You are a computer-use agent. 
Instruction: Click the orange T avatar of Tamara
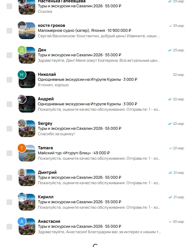(x=22, y=148)
